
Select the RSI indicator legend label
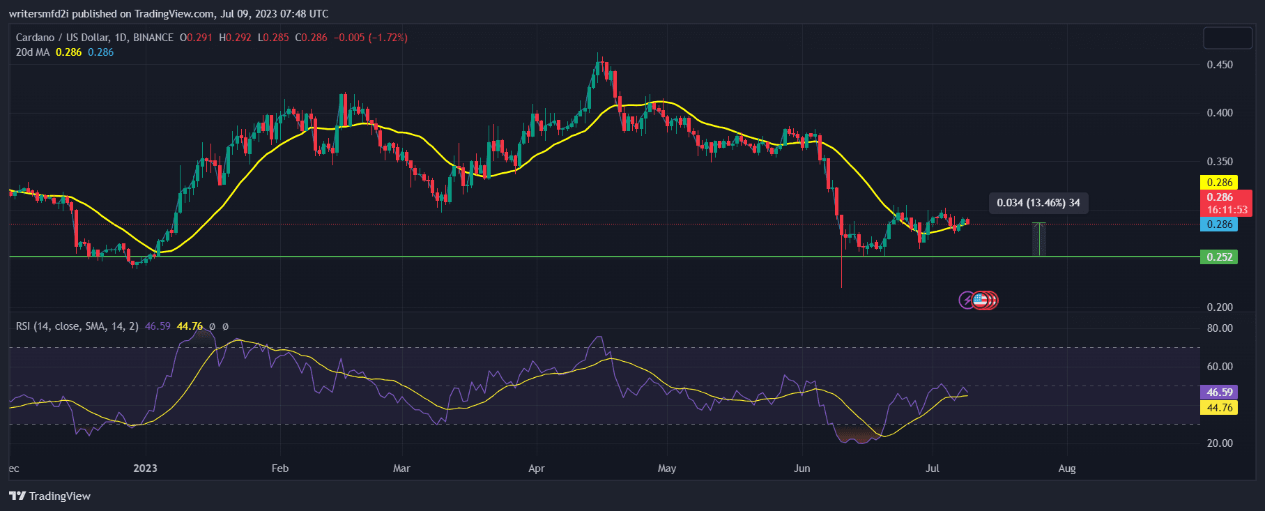(x=77, y=326)
